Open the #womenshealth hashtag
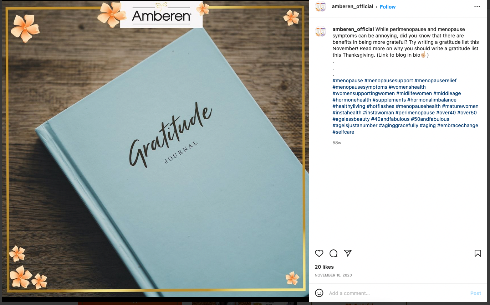The width and height of the screenshot is (490, 305). (x=407, y=87)
